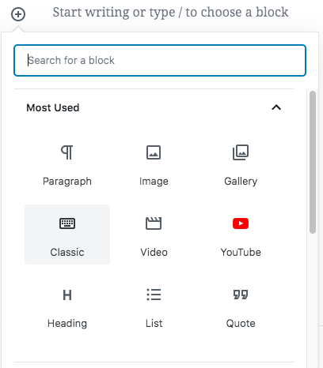Choose the List block bullet icon
Screen dimensions: 323x368
[x=154, y=295]
